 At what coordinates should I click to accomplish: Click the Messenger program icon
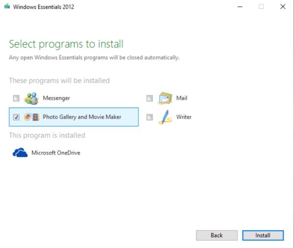coord(31,98)
